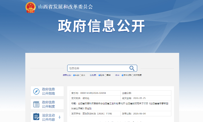The image size is (203, 122).
Task: Click the compass icon for 政府信息公开指南
Action: coord(36,91)
